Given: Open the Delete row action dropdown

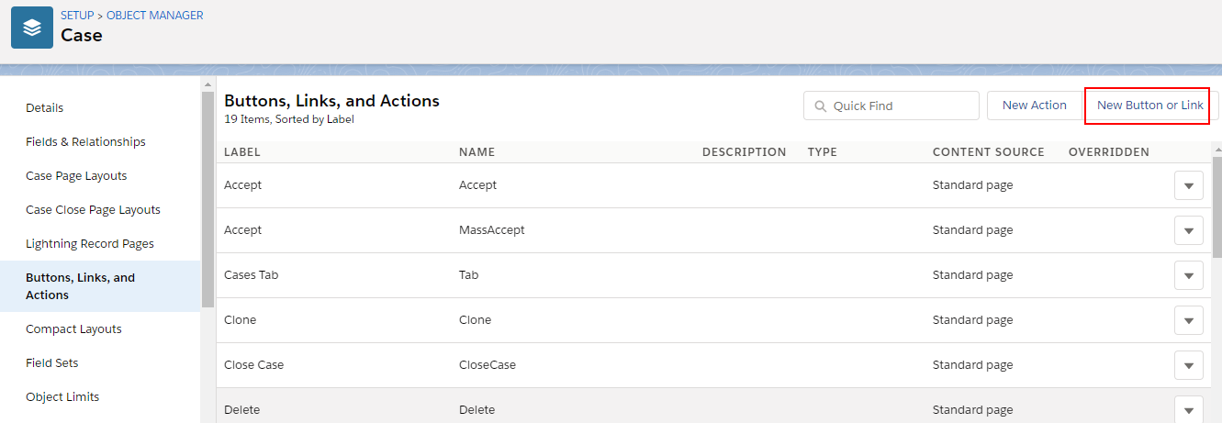Looking at the screenshot, I should point(1189,409).
